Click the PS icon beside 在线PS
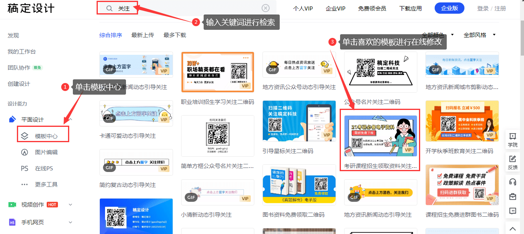This screenshot has height=234, width=524. tap(25, 168)
